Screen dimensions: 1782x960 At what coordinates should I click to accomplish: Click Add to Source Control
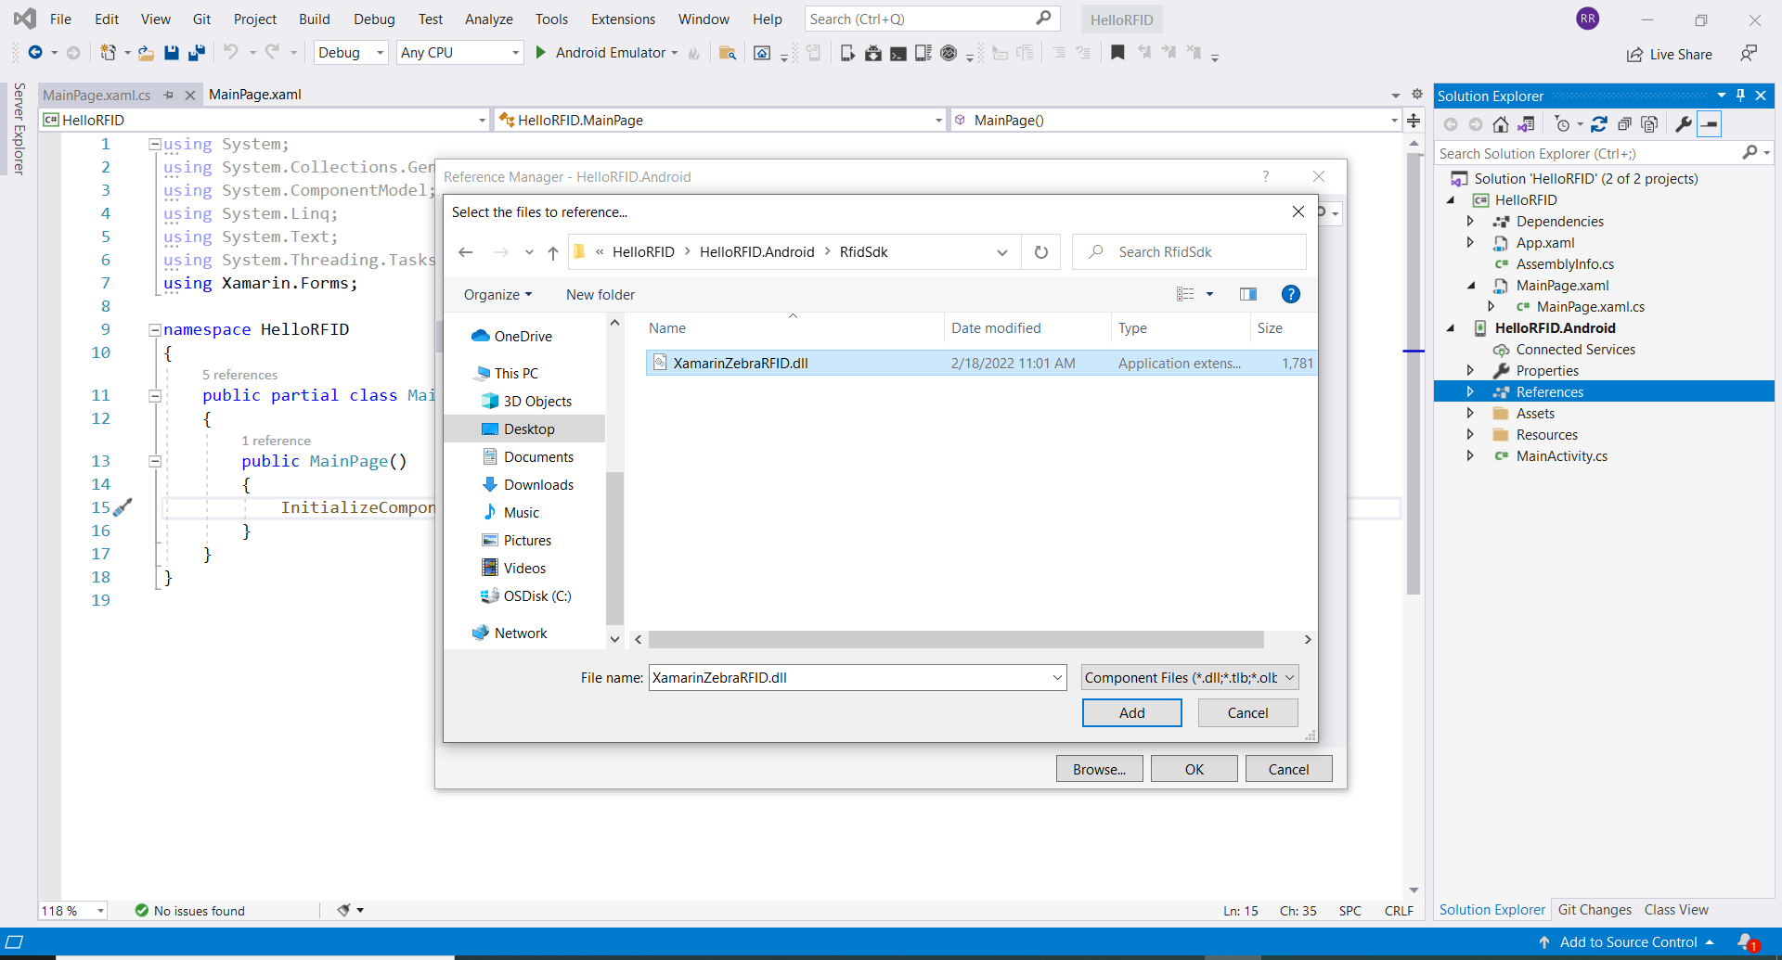1628,942
